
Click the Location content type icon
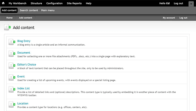pyautogui.click(x=12, y=104)
